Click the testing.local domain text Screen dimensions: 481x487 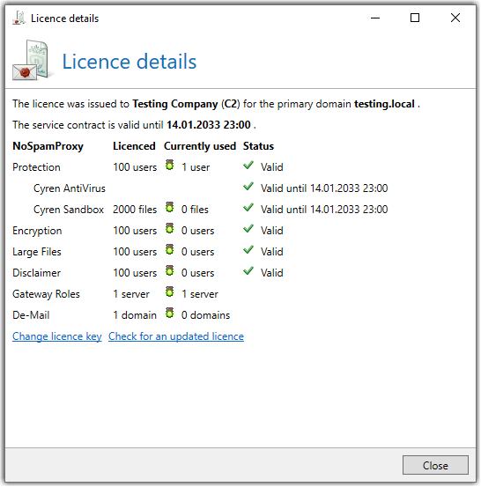[x=384, y=104]
